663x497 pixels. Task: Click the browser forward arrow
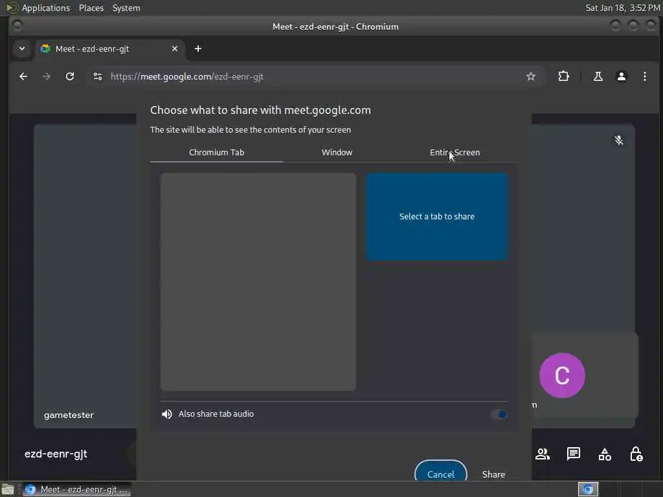point(47,76)
